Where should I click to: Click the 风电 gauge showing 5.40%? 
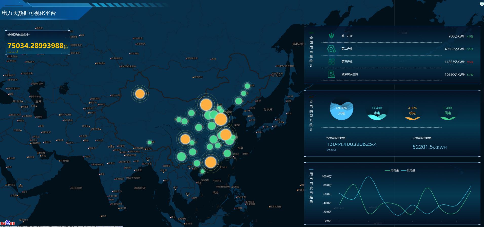tap(448, 111)
